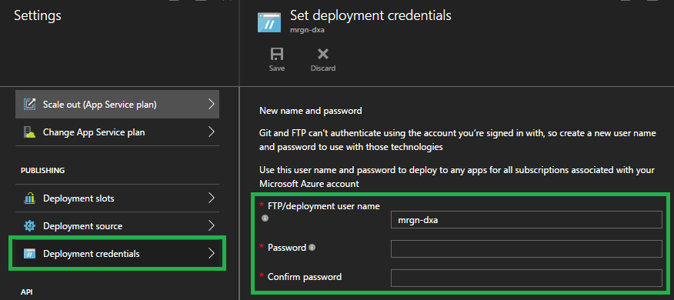Screen dimensions: 674x300
Task: Click the Discard X icon
Action: (323, 54)
